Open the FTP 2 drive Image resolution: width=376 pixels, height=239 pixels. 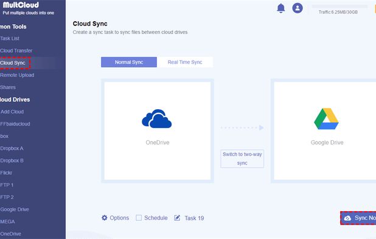pyautogui.click(x=7, y=197)
